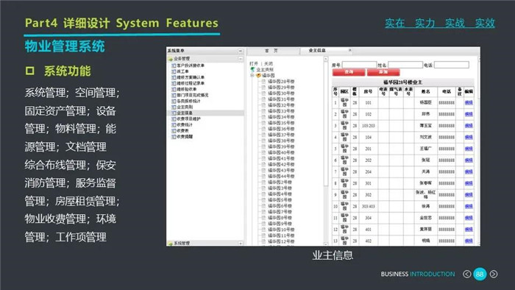
Task: Go to previous slide with left arrow
Action: coord(466,274)
